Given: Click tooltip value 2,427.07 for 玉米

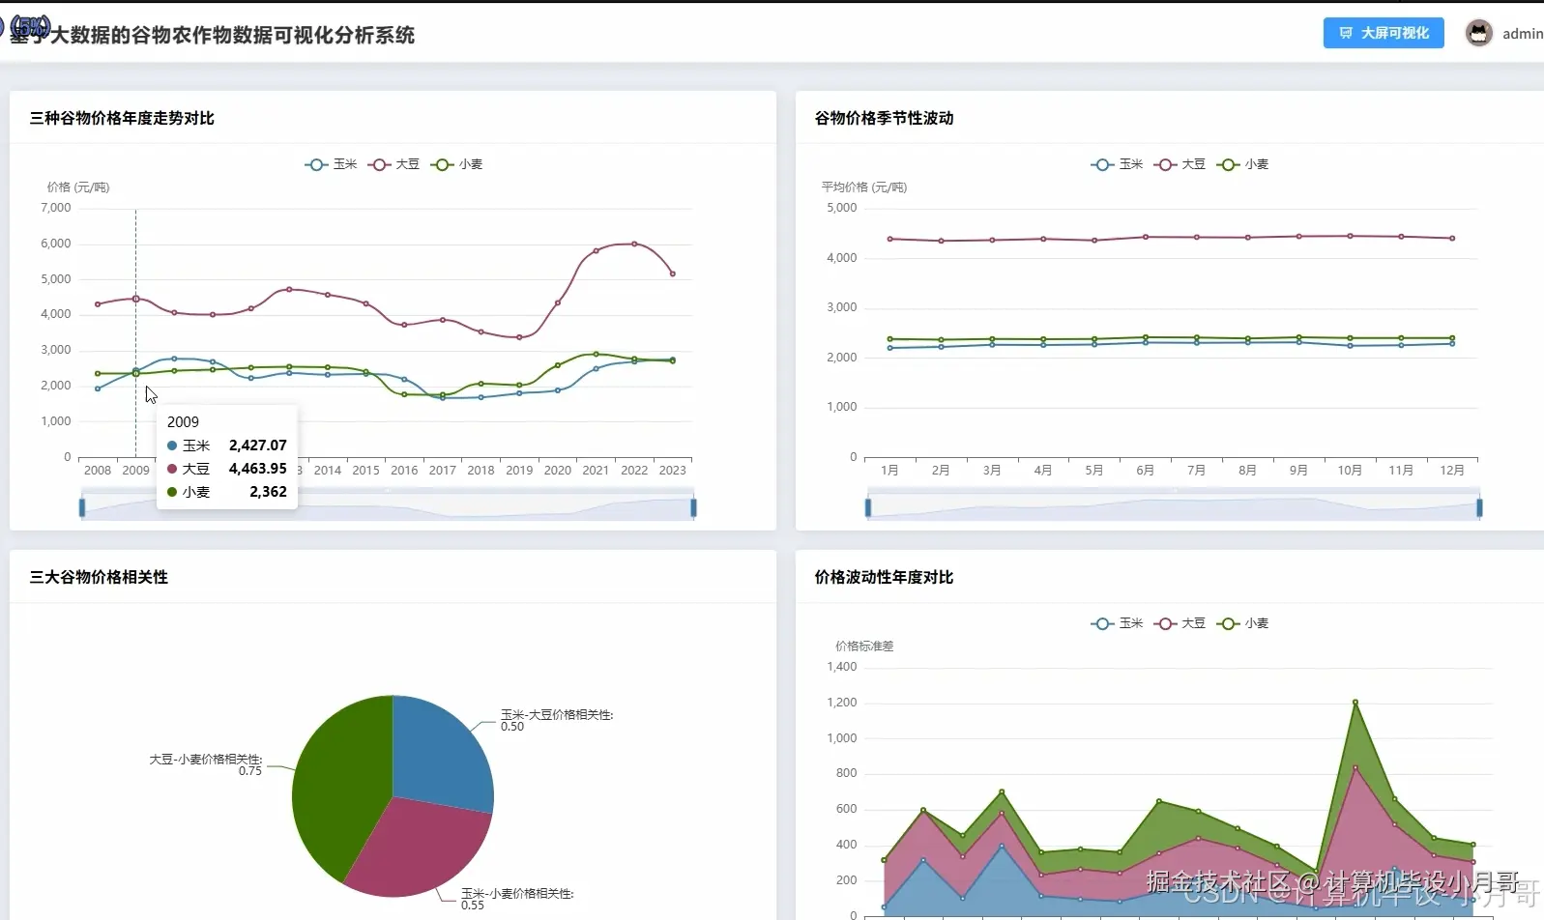Looking at the screenshot, I should point(258,446).
